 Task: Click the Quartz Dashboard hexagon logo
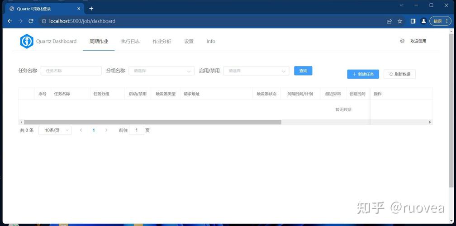27,41
